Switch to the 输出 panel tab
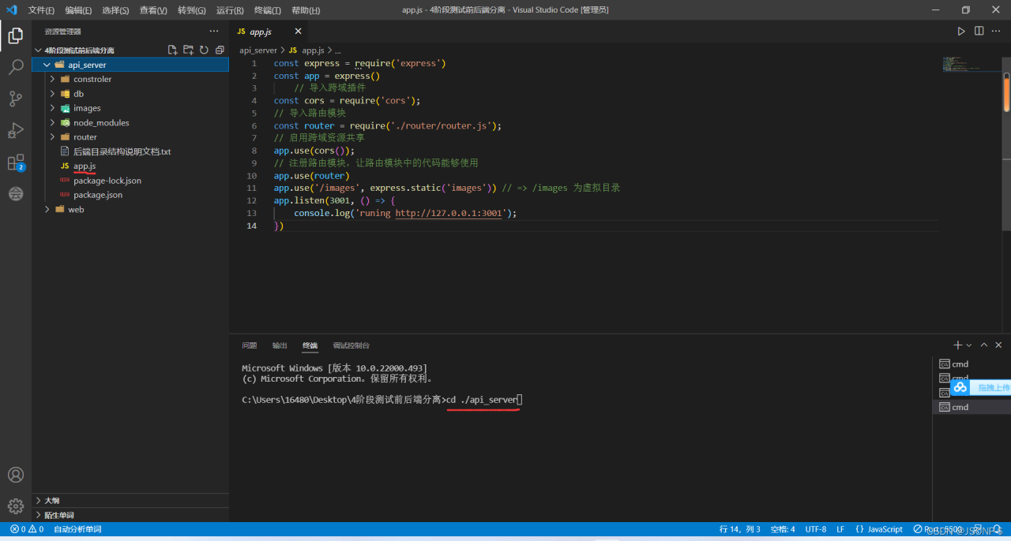1011x541 pixels. (x=279, y=345)
